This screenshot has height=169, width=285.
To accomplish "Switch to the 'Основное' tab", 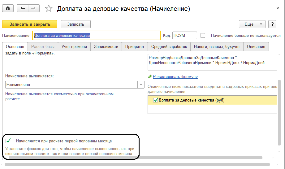I will tap(15, 47).
